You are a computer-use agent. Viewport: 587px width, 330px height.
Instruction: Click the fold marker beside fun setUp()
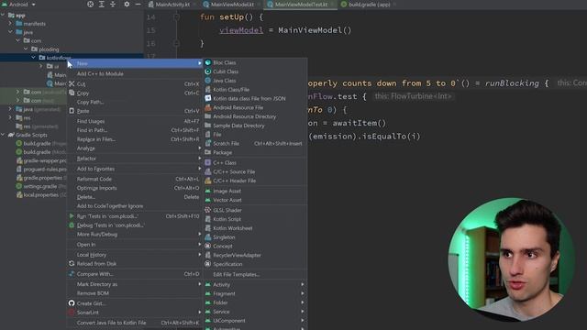[x=176, y=16]
